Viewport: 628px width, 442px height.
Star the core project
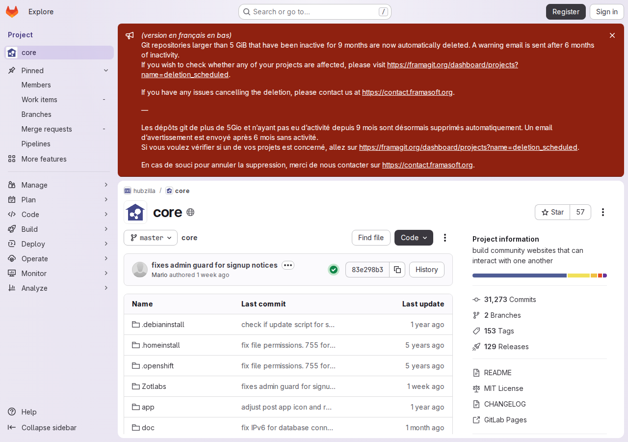pyautogui.click(x=552, y=212)
